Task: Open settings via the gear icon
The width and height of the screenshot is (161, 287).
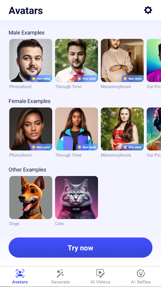Action: 148,10
